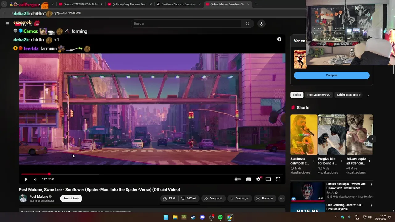Click the red progress scrubber dot
Image resolution: width=395 pixels, height=222 pixels.
point(49,174)
